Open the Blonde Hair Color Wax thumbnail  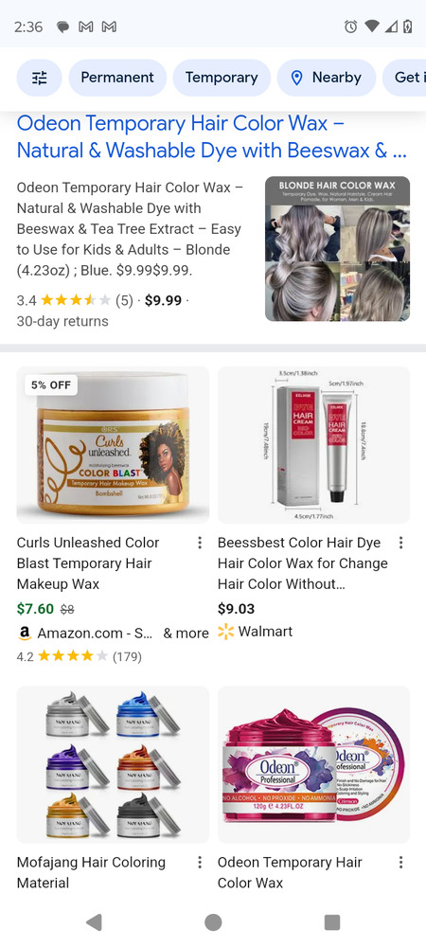coord(337,249)
